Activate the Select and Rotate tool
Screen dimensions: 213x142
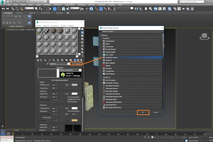click(59, 9)
